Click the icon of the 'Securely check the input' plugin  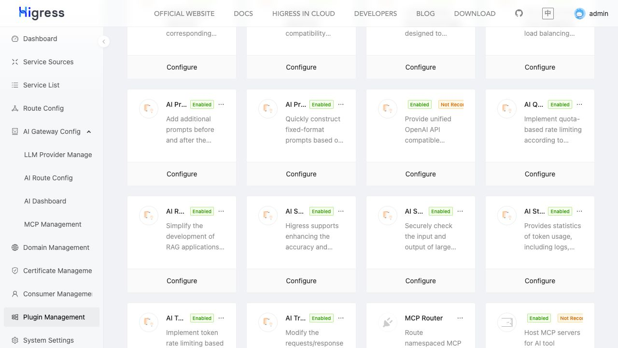(387, 216)
